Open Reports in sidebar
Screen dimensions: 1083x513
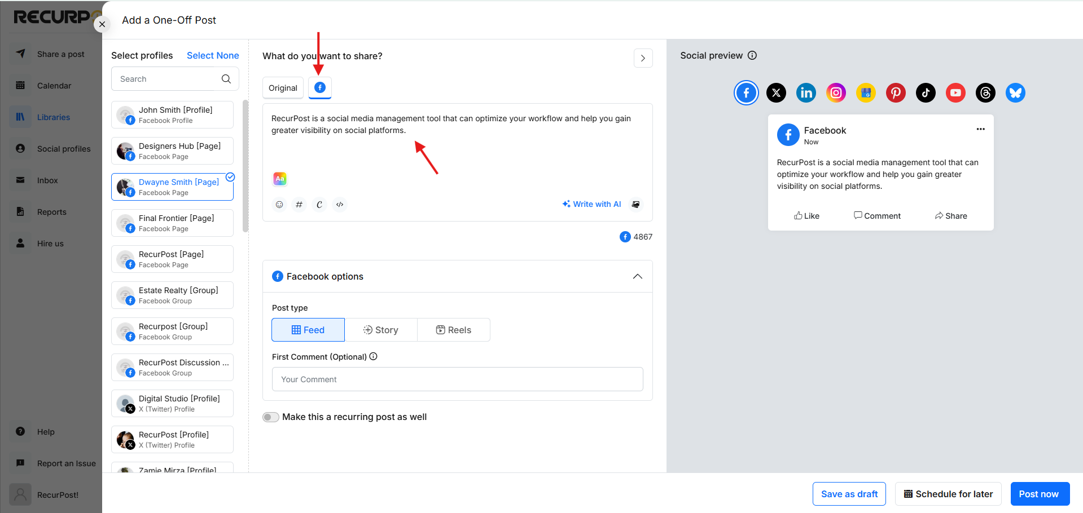51,212
